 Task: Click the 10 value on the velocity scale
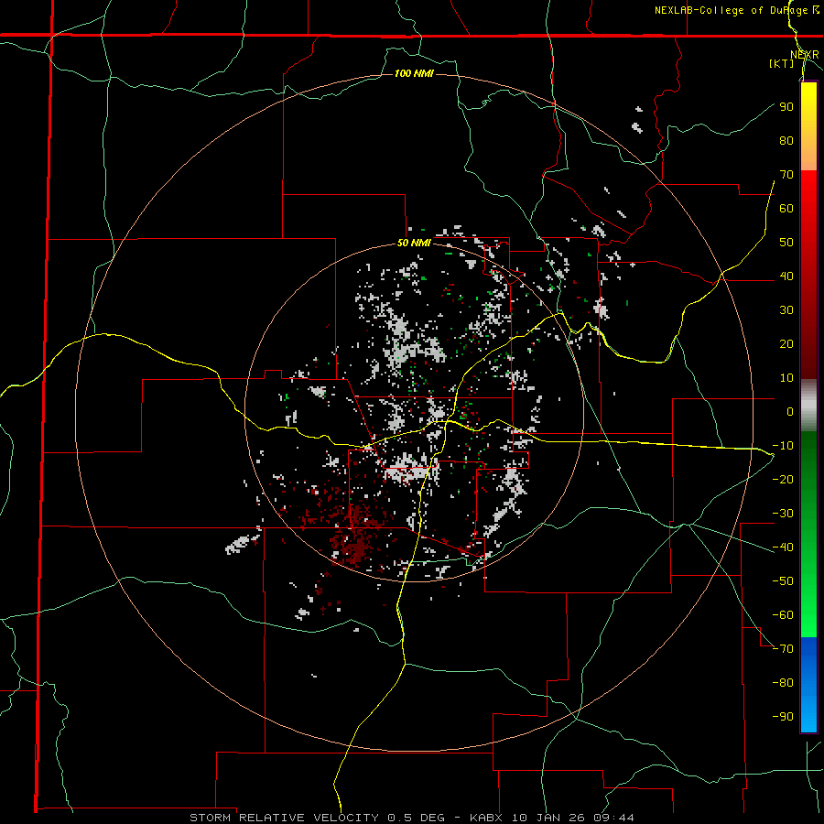coord(786,378)
